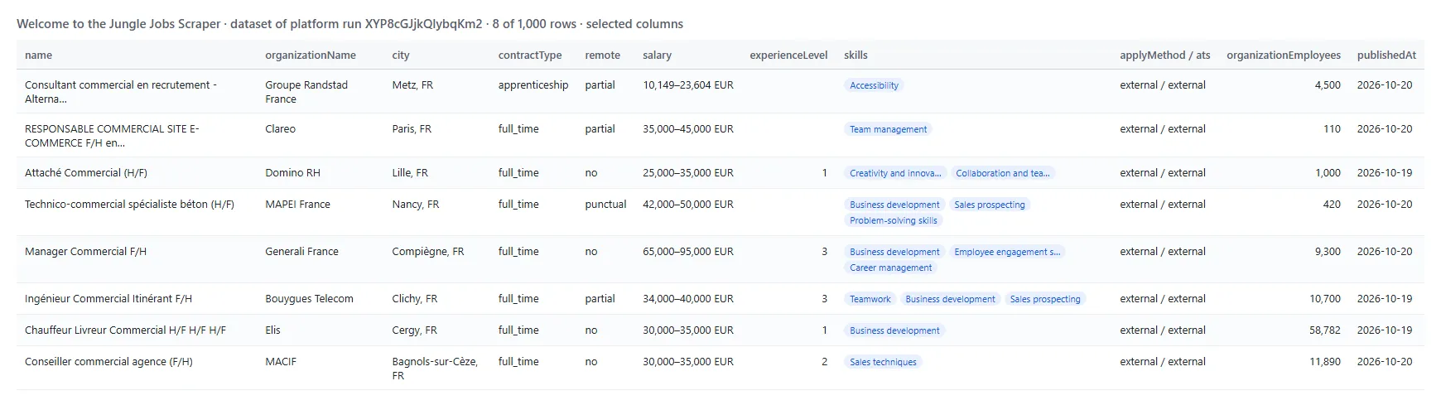Click the 'Bagnols-sur-Cèze, FR' city cell

point(435,369)
